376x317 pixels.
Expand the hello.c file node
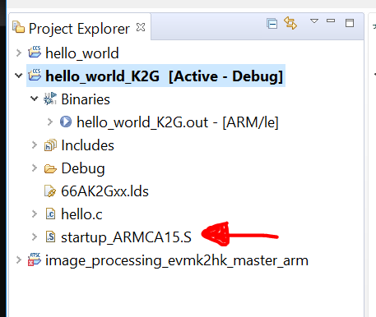(x=35, y=214)
